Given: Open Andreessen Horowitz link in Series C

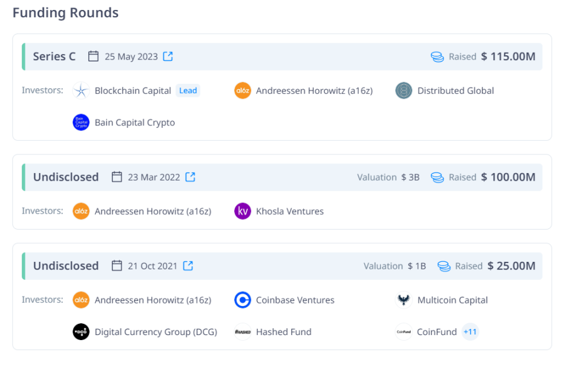Looking at the screenshot, I should pyautogui.click(x=314, y=91).
